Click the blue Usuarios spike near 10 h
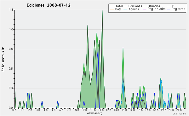 click(98, 48)
